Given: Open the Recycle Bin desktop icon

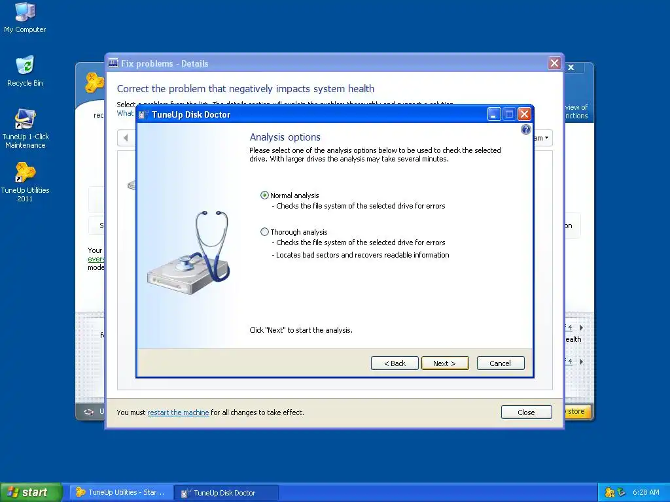Looking at the screenshot, I should 25,71.
